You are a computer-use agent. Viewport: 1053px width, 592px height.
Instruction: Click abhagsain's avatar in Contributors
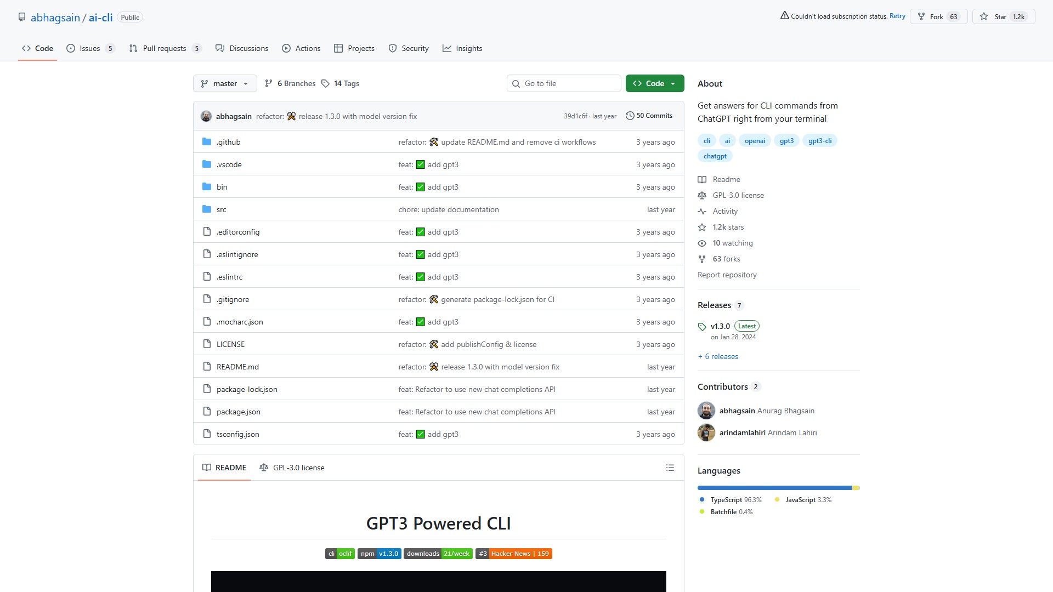(x=706, y=411)
